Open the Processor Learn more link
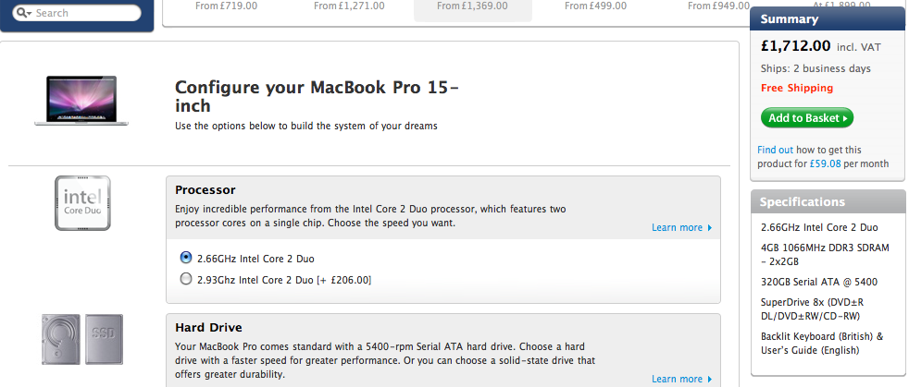This screenshot has height=387, width=909. pyautogui.click(x=677, y=227)
